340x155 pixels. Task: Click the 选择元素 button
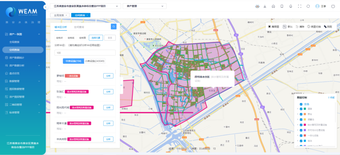(96, 38)
